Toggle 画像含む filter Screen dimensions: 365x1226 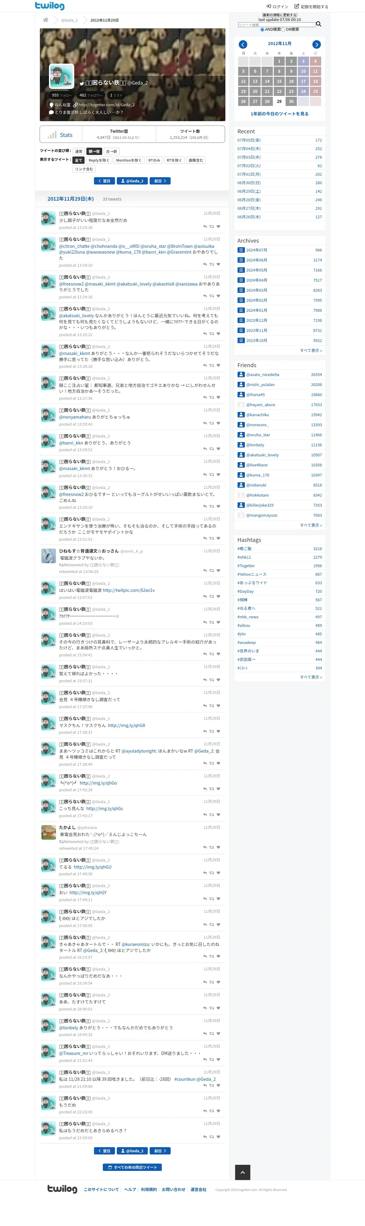[x=196, y=160]
